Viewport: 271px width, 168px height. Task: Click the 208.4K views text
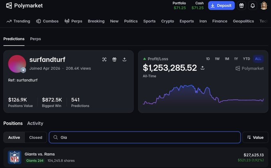78,68
